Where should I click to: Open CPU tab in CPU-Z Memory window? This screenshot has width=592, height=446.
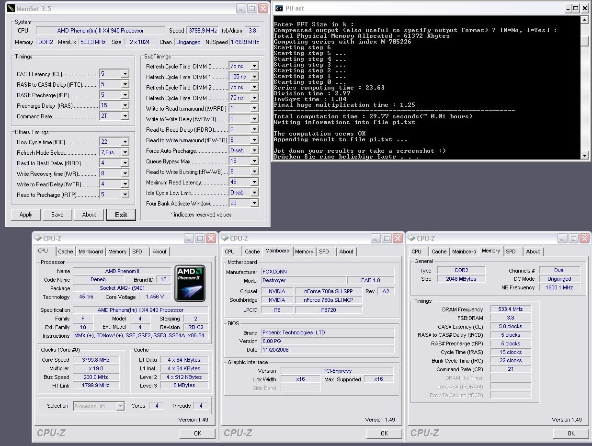[x=417, y=252]
